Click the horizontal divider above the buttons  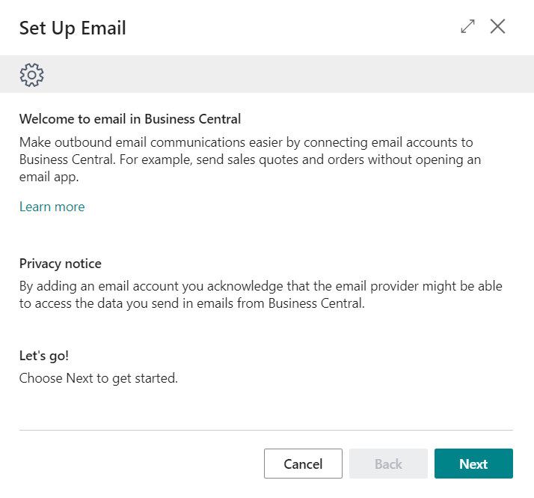click(266, 430)
